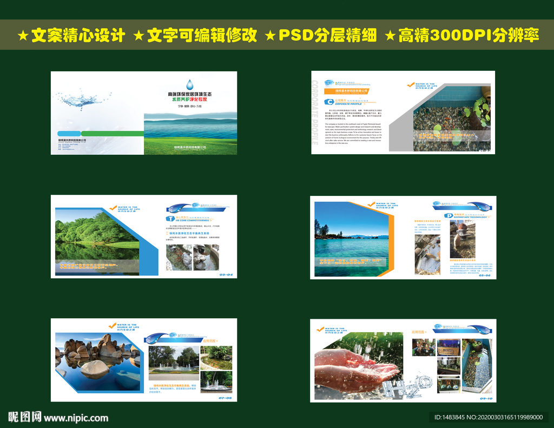554x428 pixels.
Task: Click the blue T badge on 03-04 spread
Action: click(x=170, y=219)
